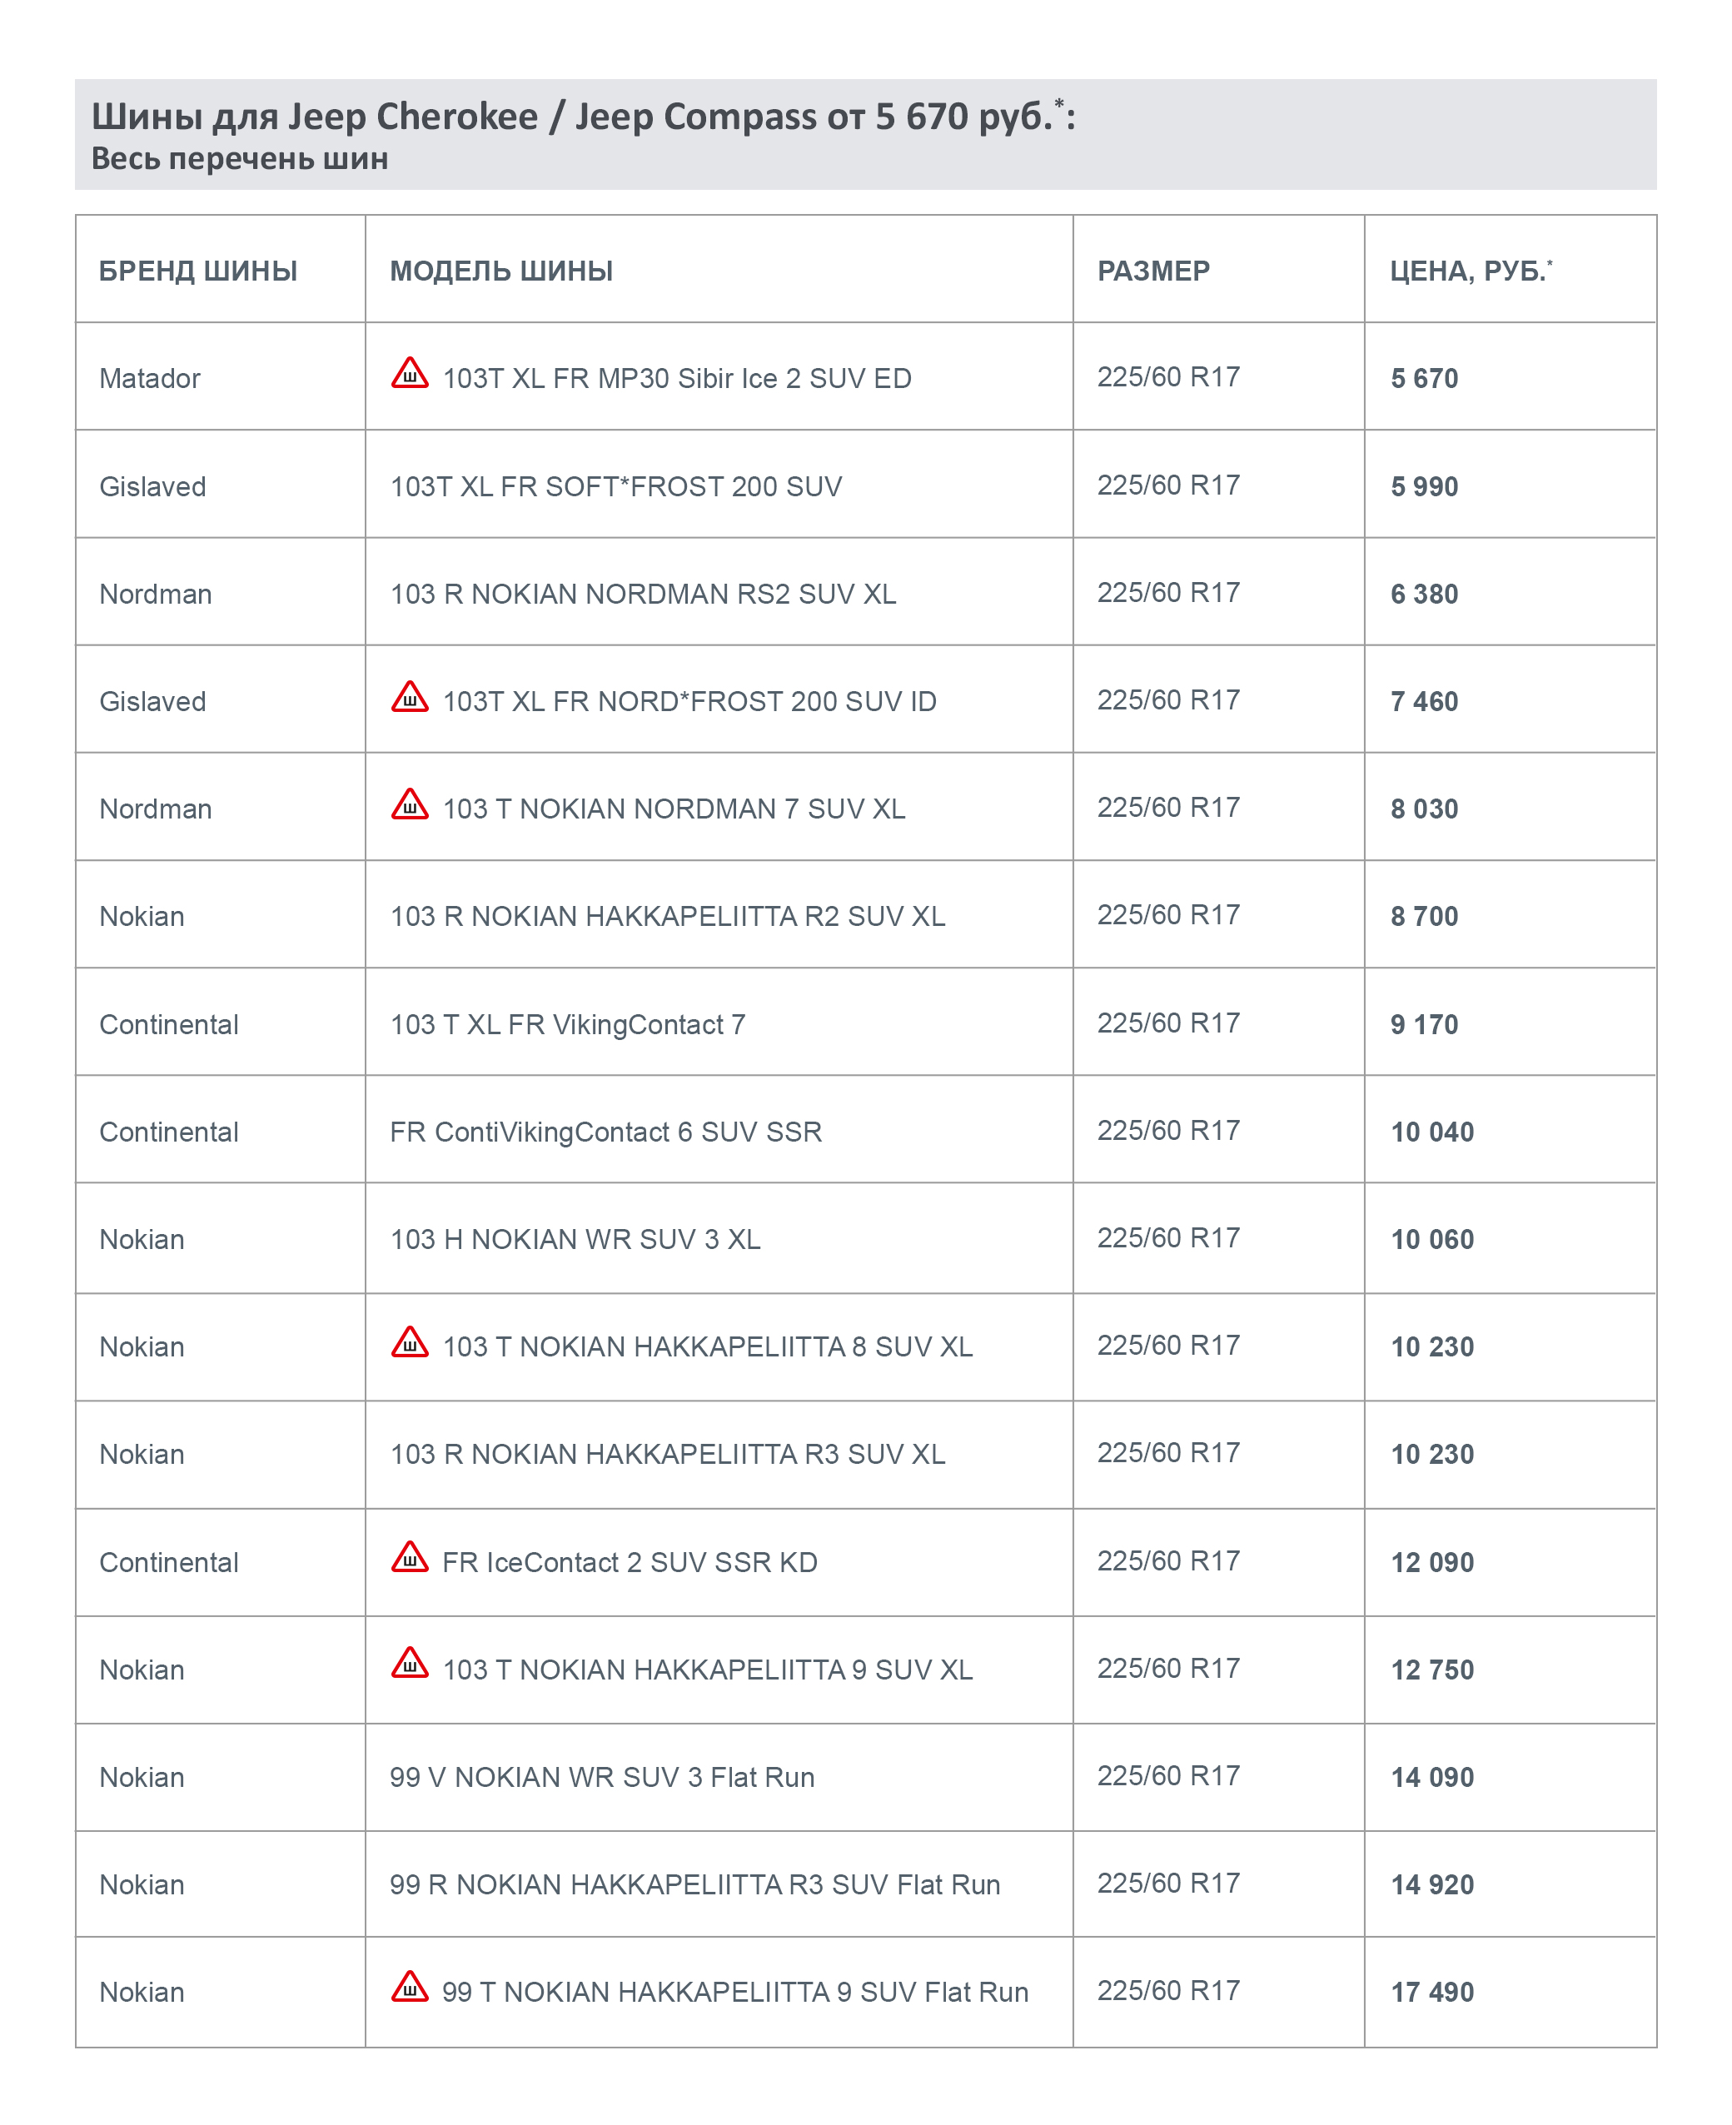Image resolution: width=1732 pixels, height=2125 pixels.
Task: Click studded icon beside HAKKAPELIITTA 9 Flat Run
Action: click(409, 1988)
